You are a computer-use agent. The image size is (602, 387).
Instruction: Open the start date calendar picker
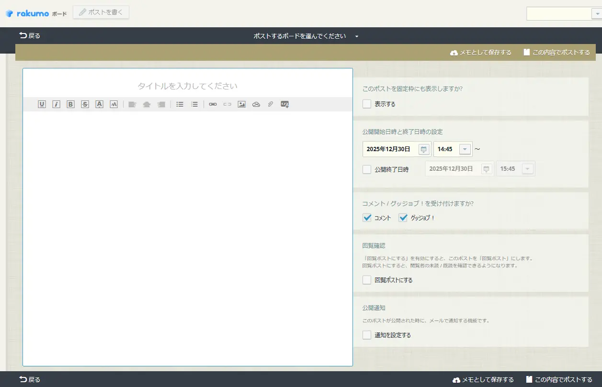point(423,149)
